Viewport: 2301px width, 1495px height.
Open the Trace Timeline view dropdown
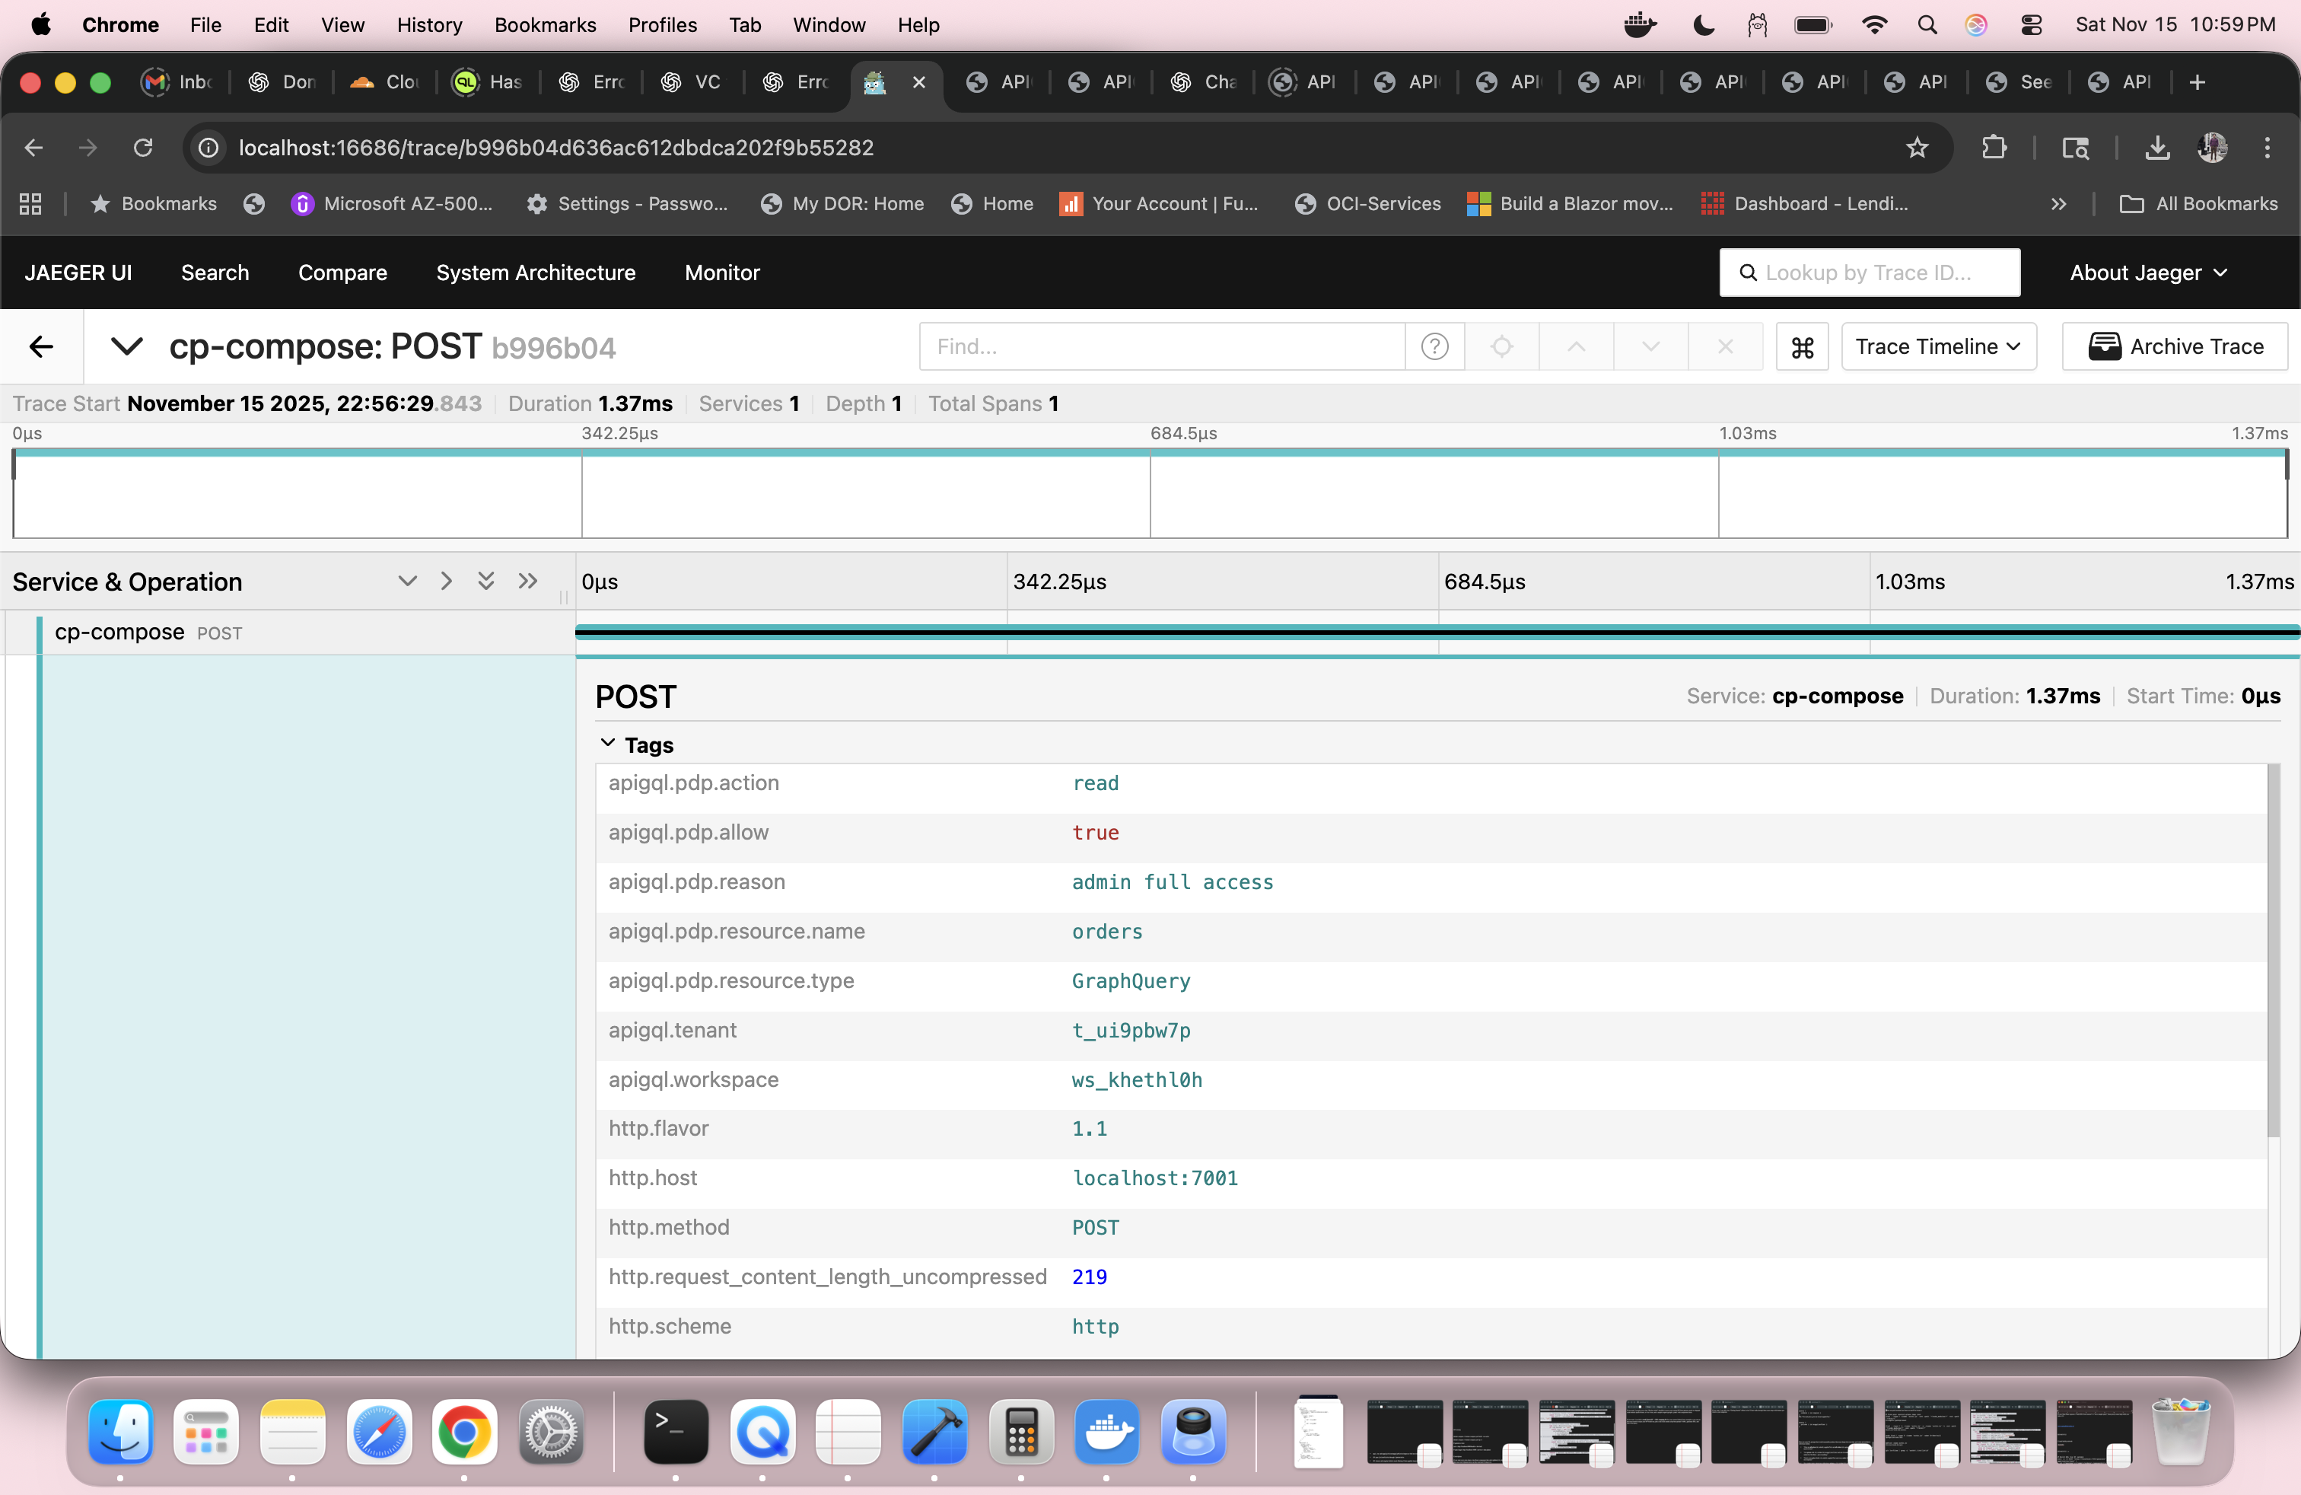click(x=1939, y=347)
